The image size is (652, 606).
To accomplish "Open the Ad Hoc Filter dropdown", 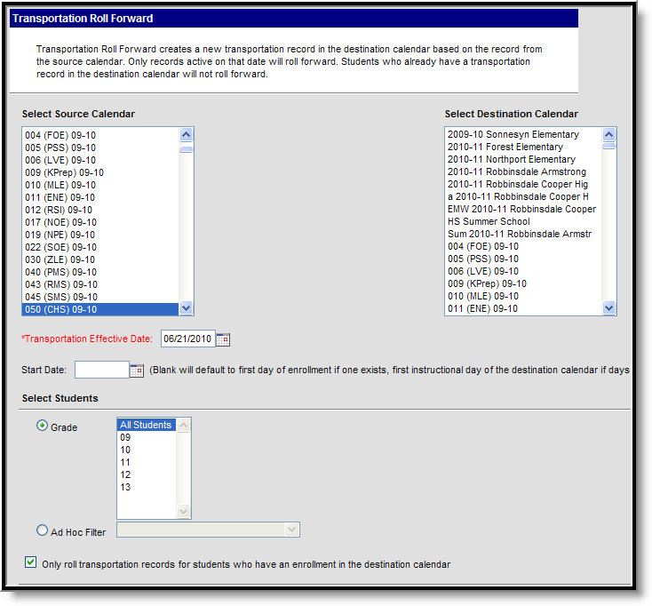I will [208, 530].
